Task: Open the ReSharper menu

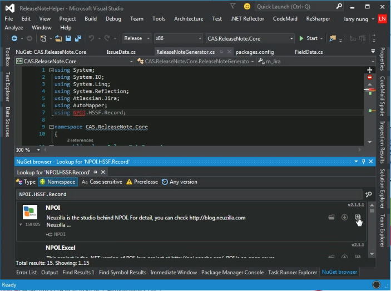Action: coord(318,19)
